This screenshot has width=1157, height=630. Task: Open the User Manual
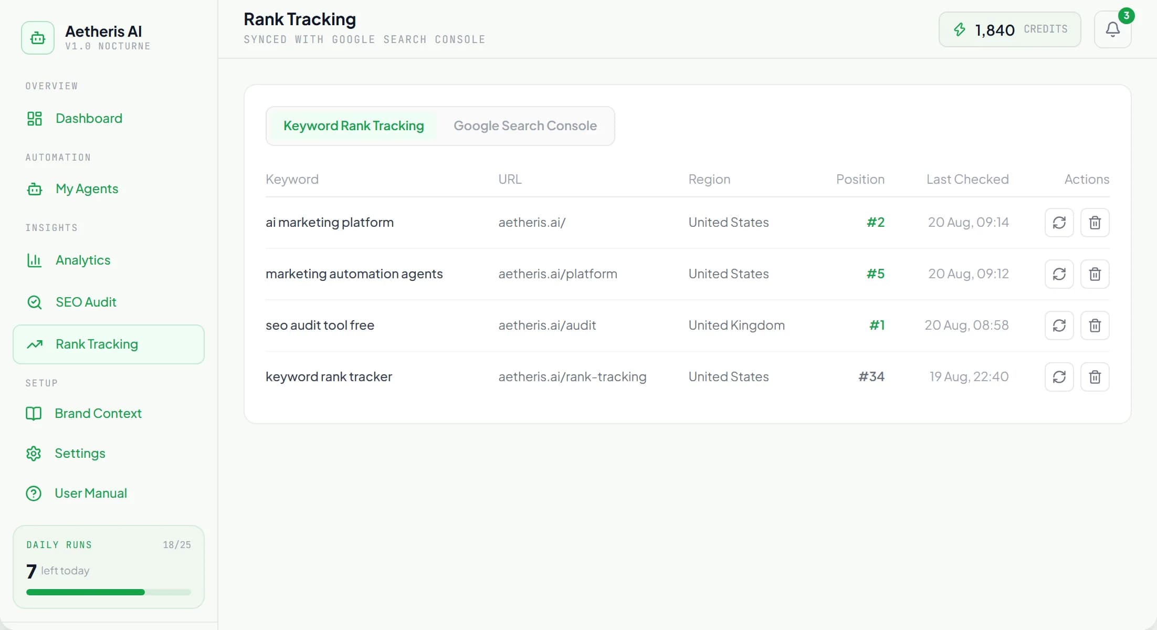click(x=109, y=493)
